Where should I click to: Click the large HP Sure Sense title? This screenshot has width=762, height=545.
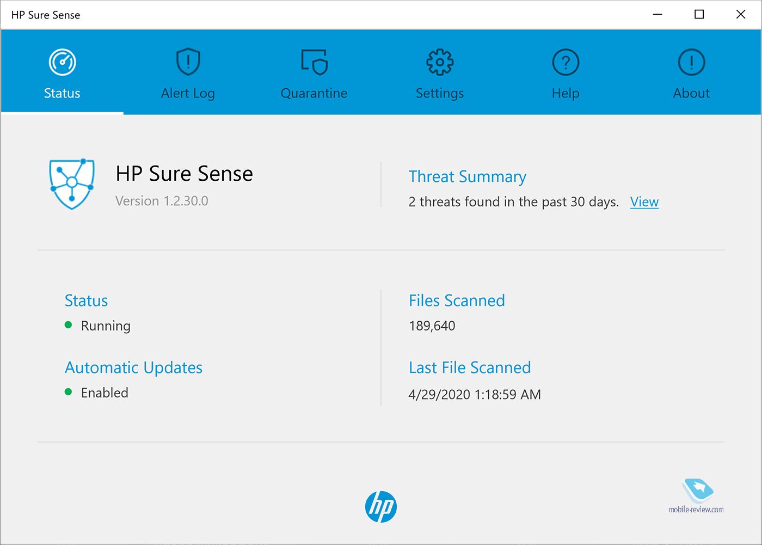pos(184,174)
